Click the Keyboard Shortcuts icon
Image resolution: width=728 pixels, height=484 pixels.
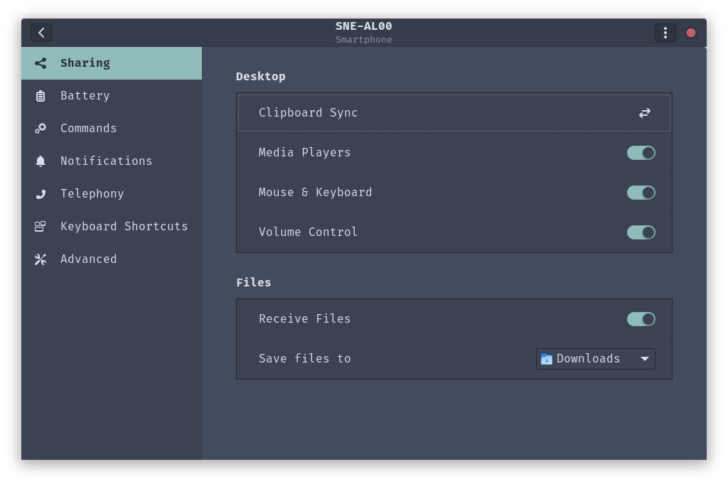(41, 227)
